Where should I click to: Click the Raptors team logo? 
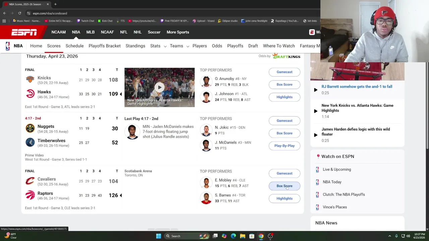coord(30,195)
